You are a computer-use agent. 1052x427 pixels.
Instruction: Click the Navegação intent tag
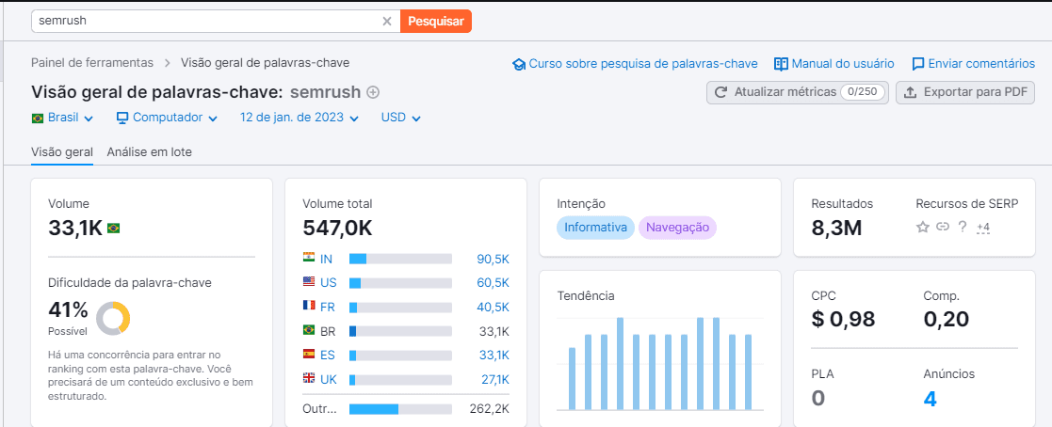(x=677, y=228)
